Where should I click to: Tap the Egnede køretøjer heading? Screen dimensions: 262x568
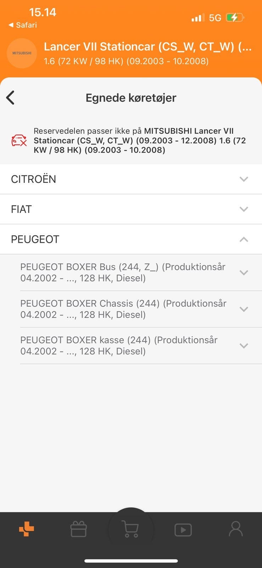point(131,98)
